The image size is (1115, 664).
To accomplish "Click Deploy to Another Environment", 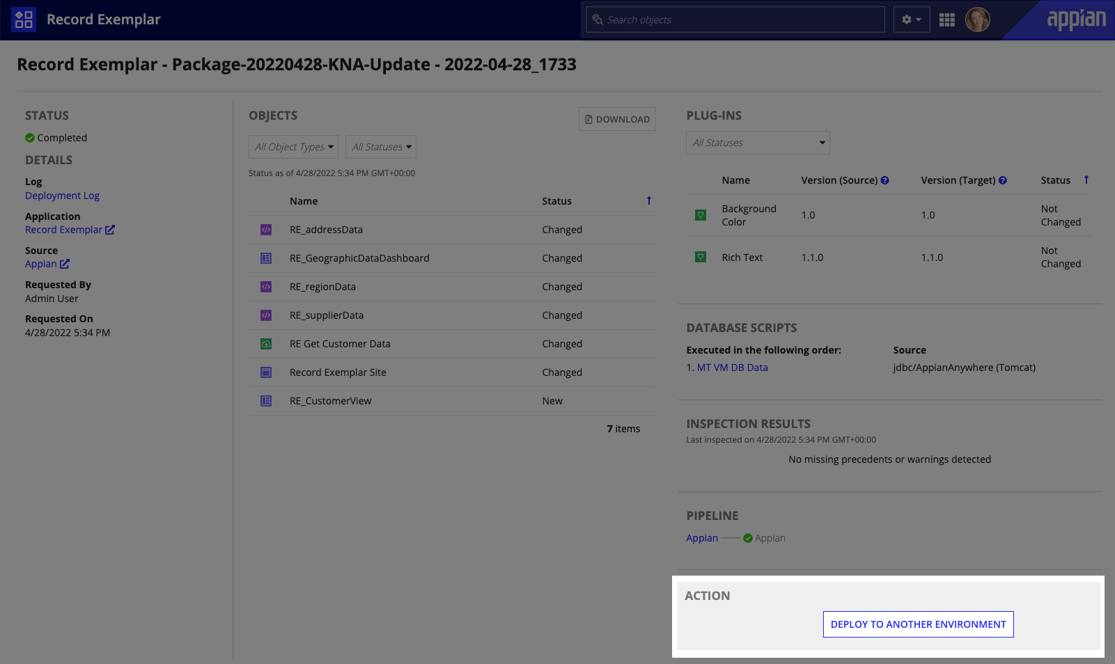I will tap(918, 624).
